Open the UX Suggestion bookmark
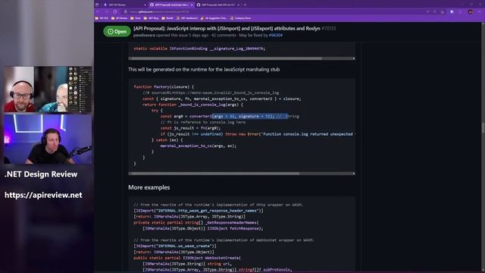Image resolution: width=485 pixels, height=273 pixels. [x=214, y=18]
